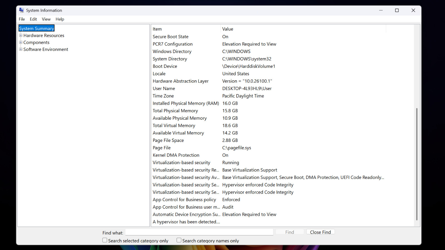The width and height of the screenshot is (445, 250).
Task: Click the 16.0 GB value
Action: pyautogui.click(x=230, y=103)
